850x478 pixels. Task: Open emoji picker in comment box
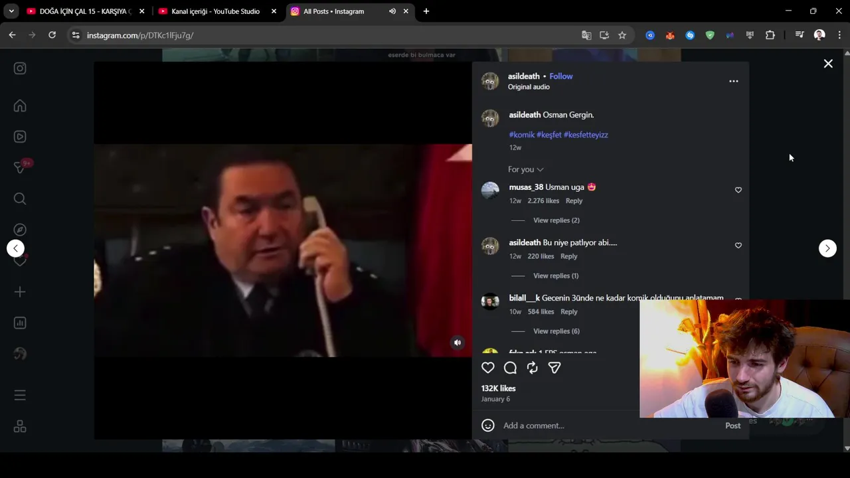click(488, 426)
